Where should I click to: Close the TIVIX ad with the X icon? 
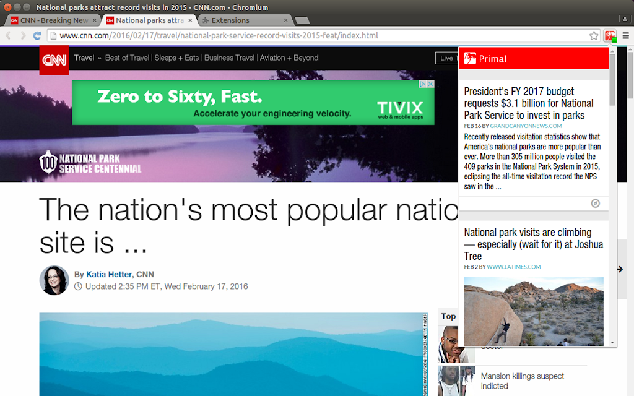tap(431, 84)
